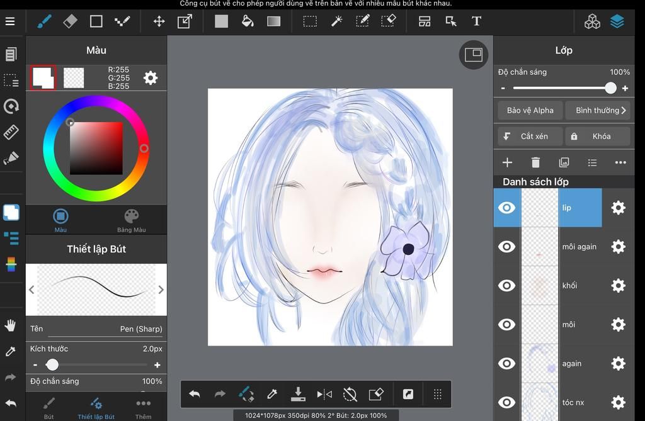Toggle visibility of the khối layer
Viewport: 645px width, 421px height.
pos(507,285)
